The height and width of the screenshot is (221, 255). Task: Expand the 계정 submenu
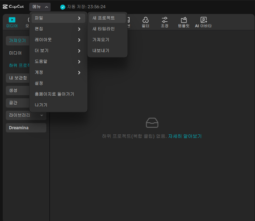point(58,72)
